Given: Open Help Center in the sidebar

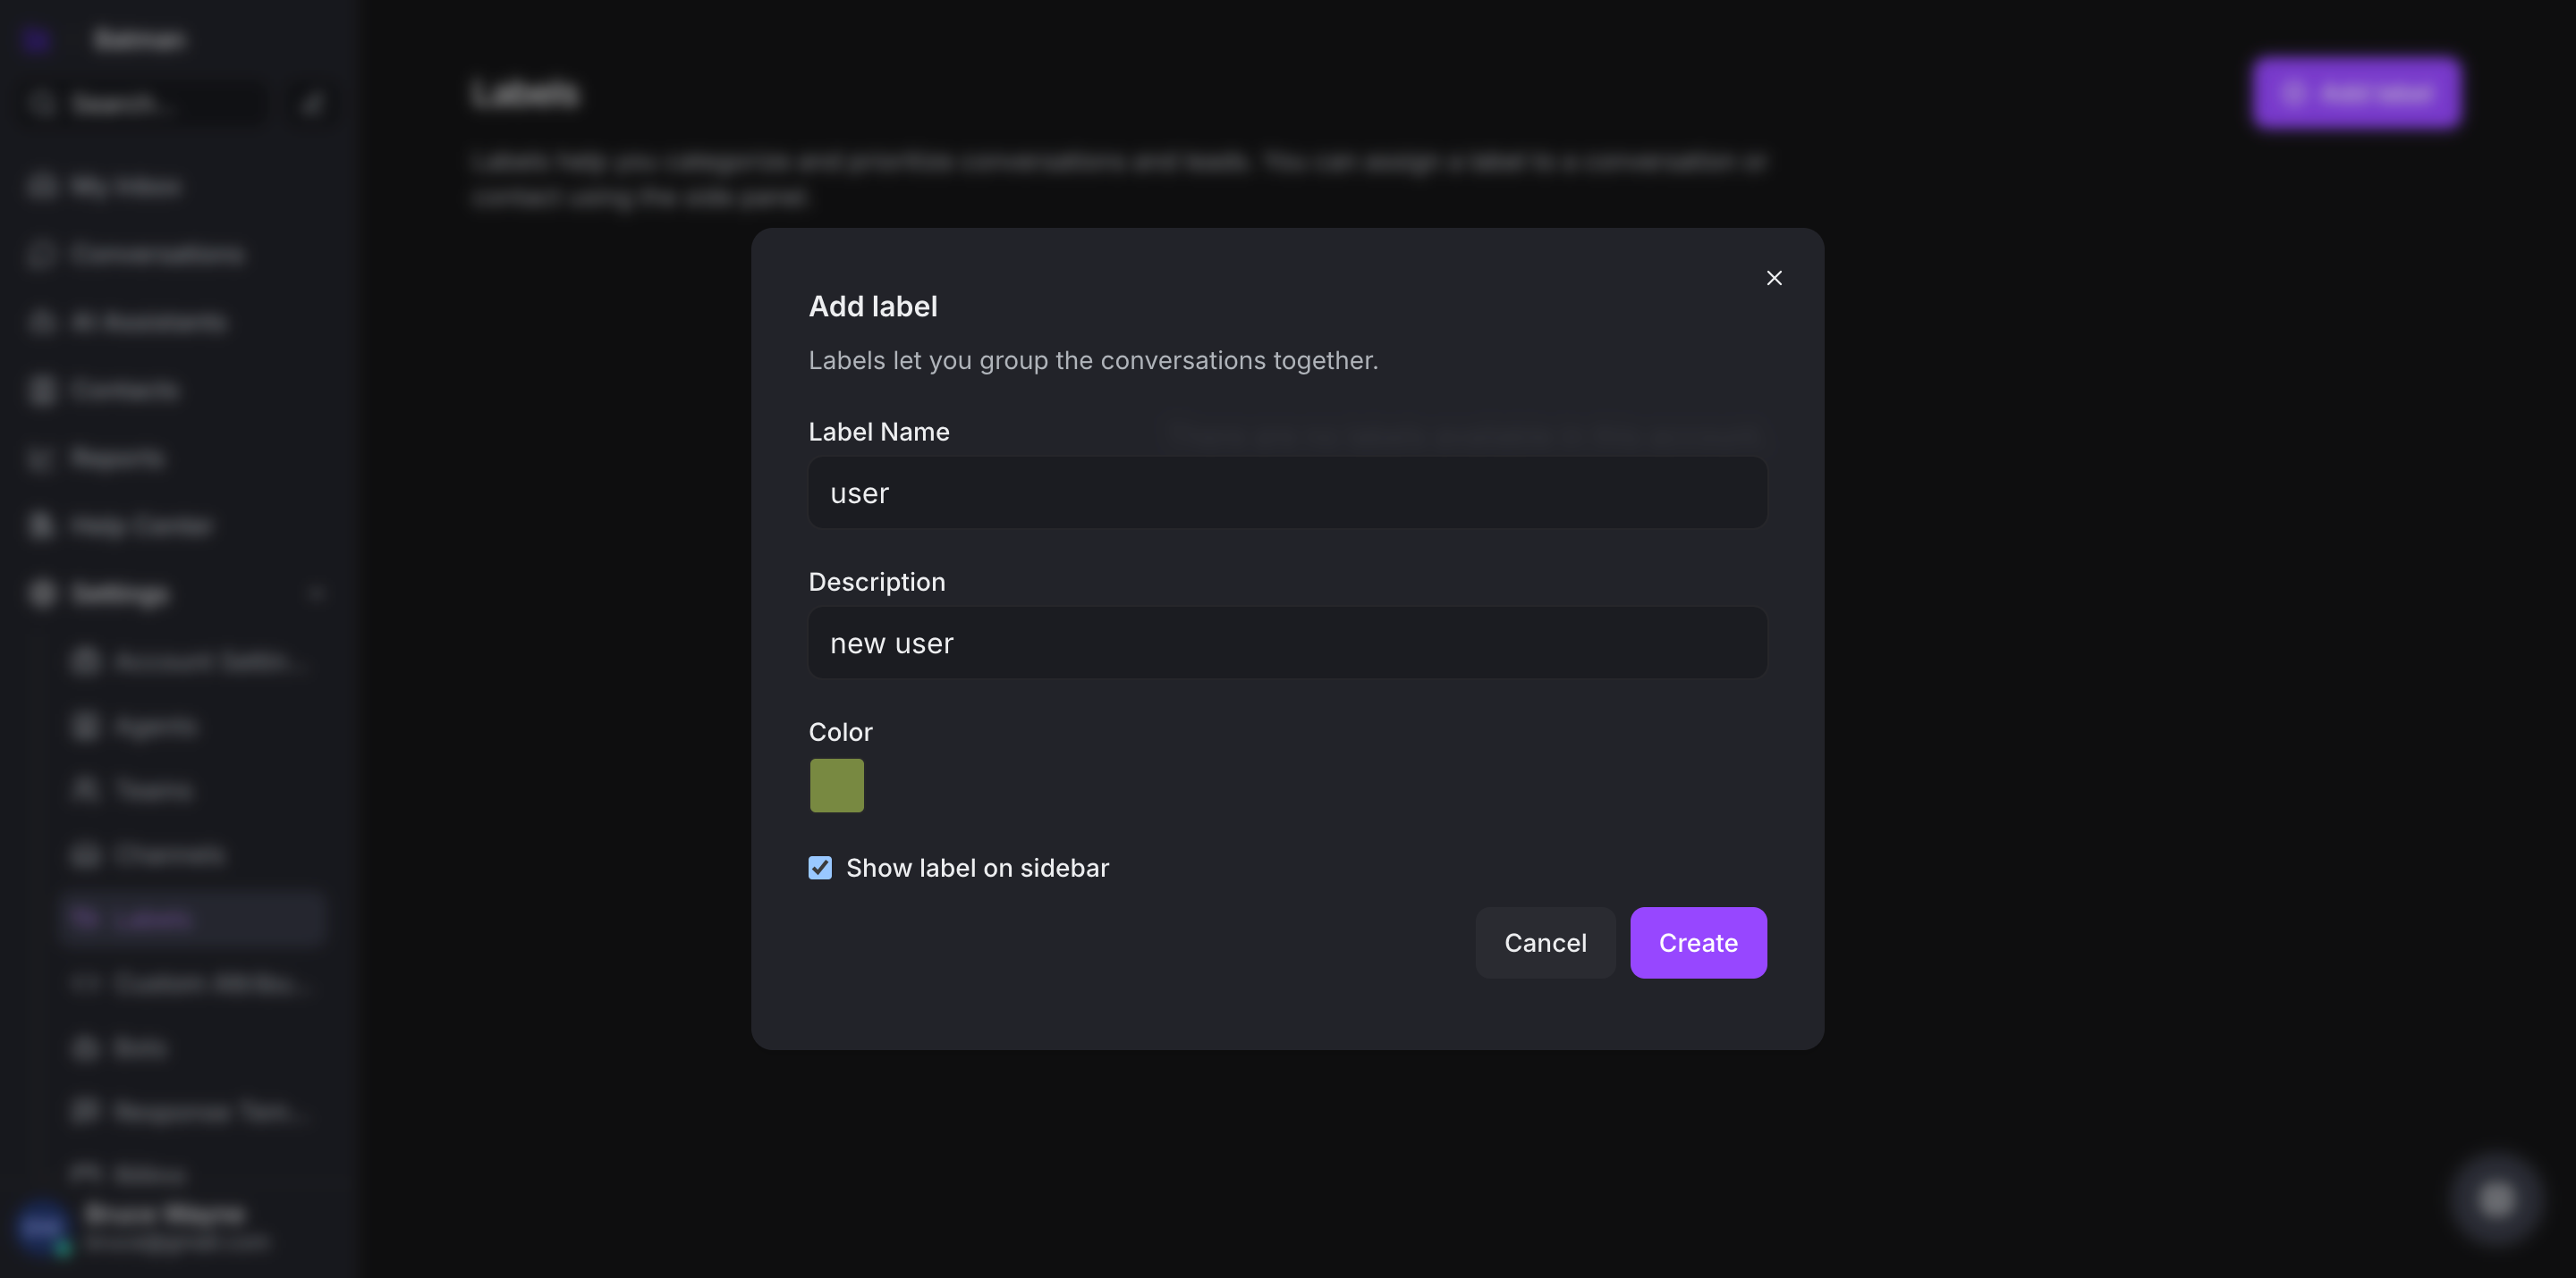Looking at the screenshot, I should tap(141, 525).
